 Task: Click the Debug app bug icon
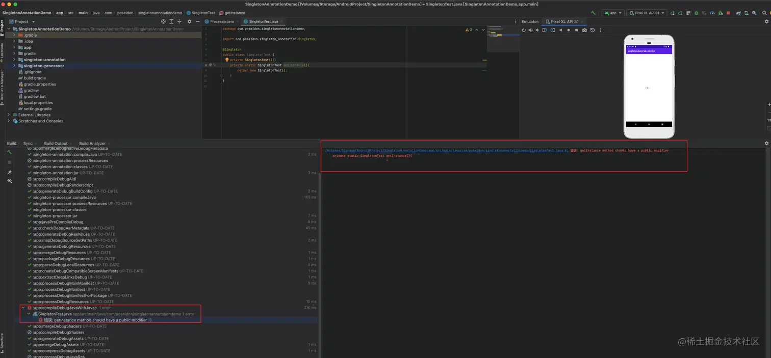(x=696, y=13)
